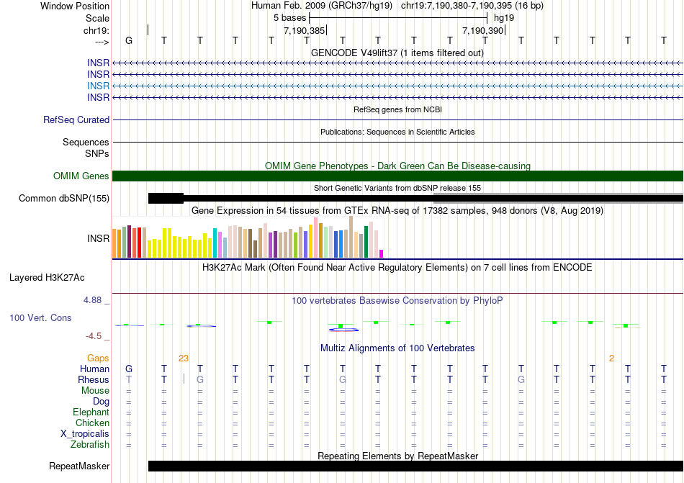Click the orange 2 gap count
Screen dimensions: 684x483
pos(611,358)
